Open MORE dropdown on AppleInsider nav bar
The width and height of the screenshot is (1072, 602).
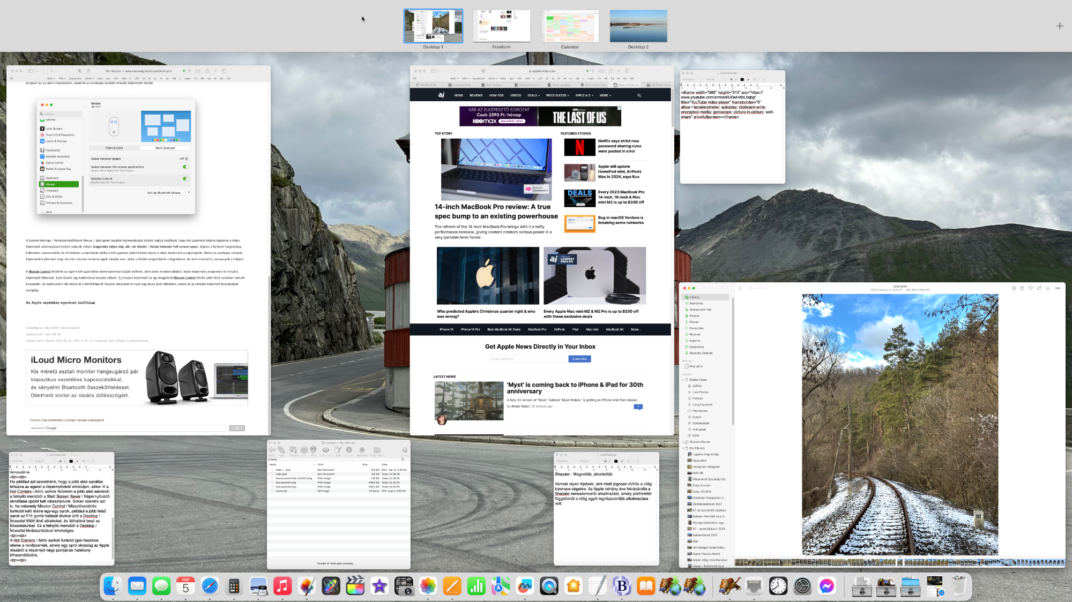pyautogui.click(x=605, y=95)
